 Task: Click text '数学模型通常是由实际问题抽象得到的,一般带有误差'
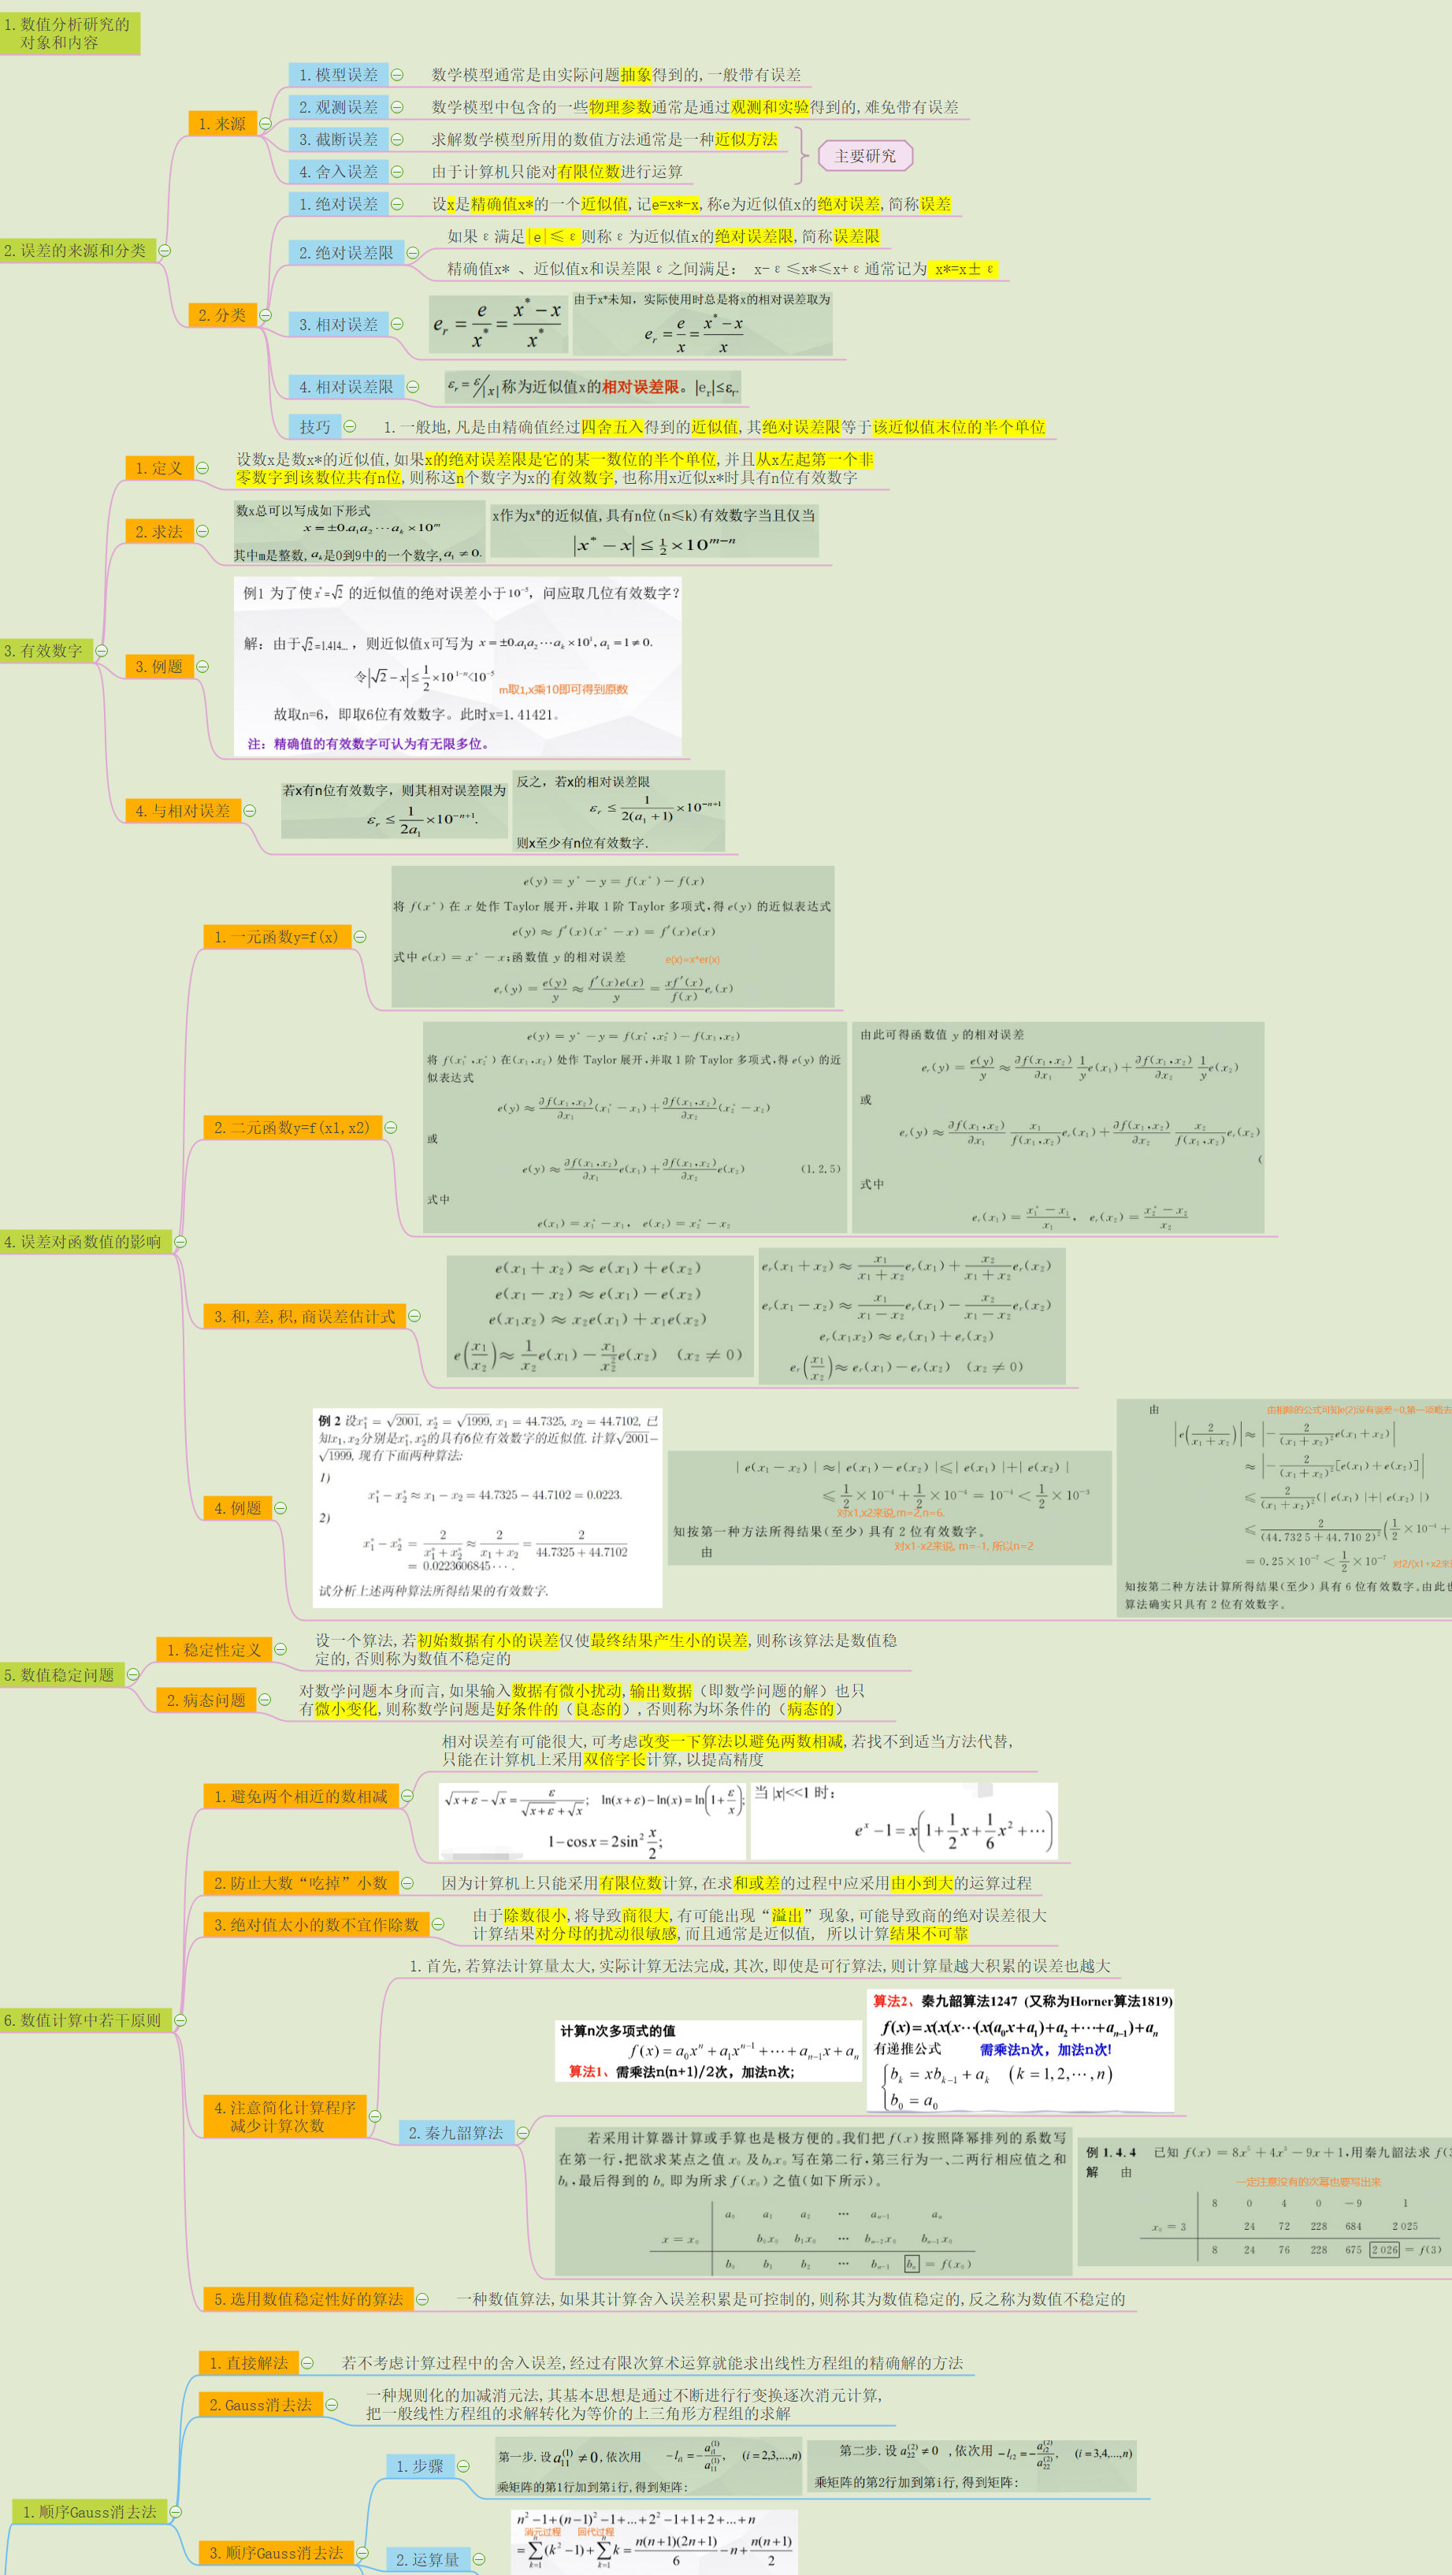tap(617, 75)
